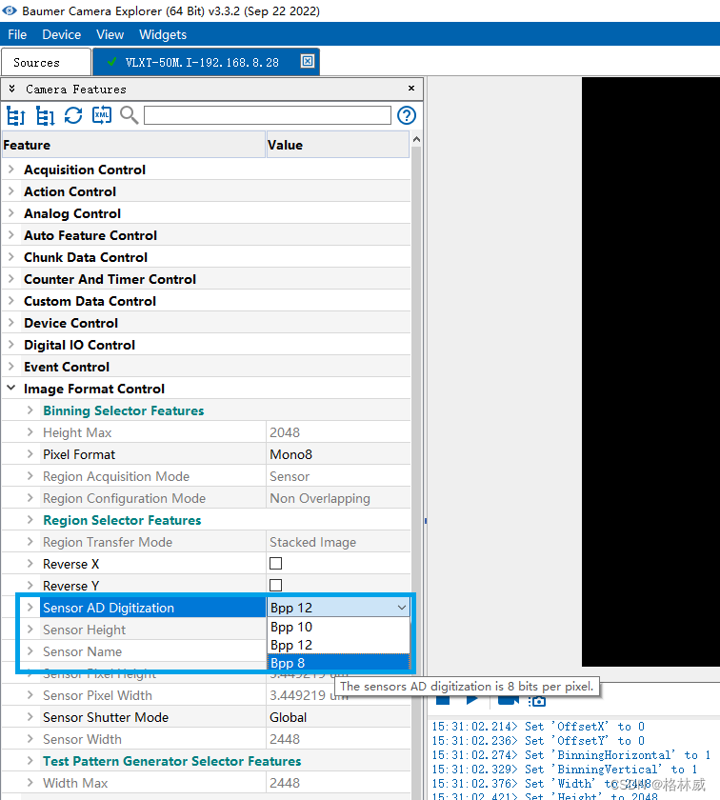
Task: Toggle the Reverse Y checkbox
Action: coord(275,585)
